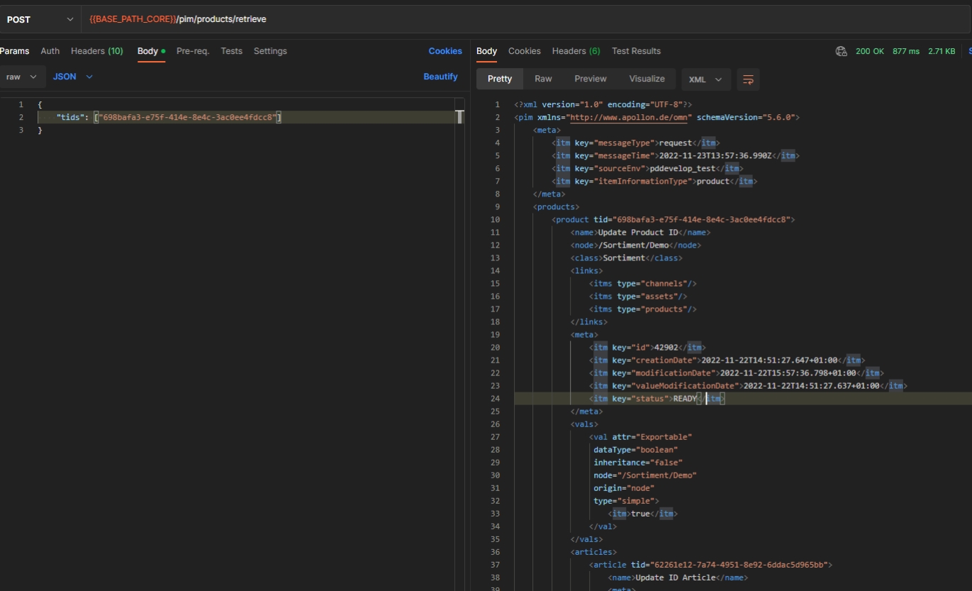Switch response view to Preview
This screenshot has height=591, width=972.
590,79
